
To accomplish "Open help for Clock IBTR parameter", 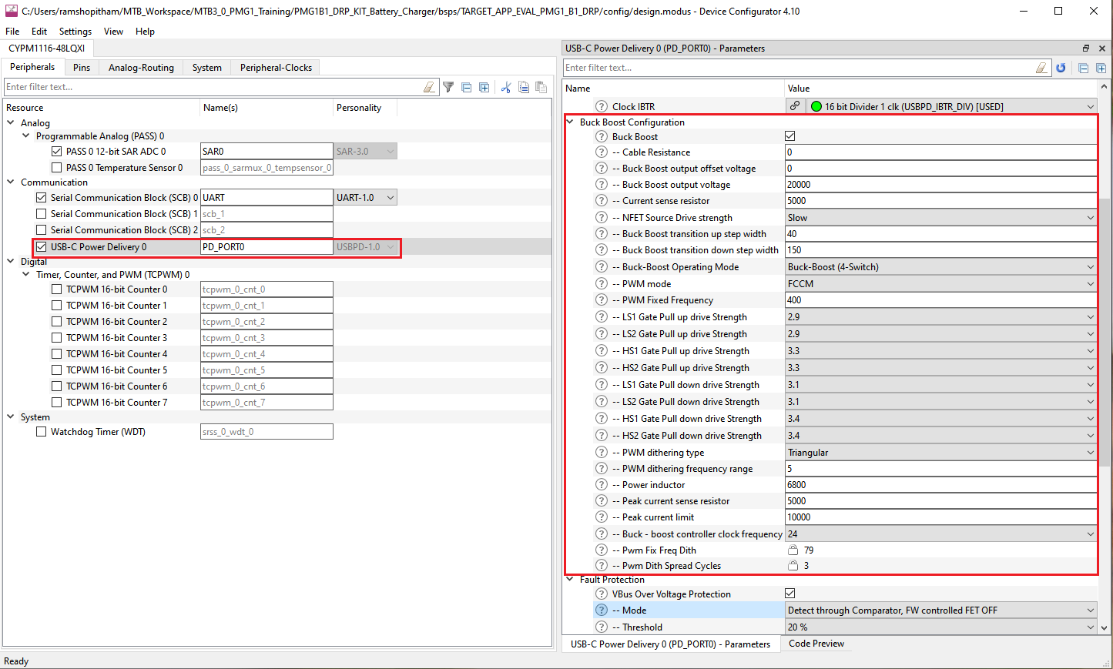I will (602, 106).
